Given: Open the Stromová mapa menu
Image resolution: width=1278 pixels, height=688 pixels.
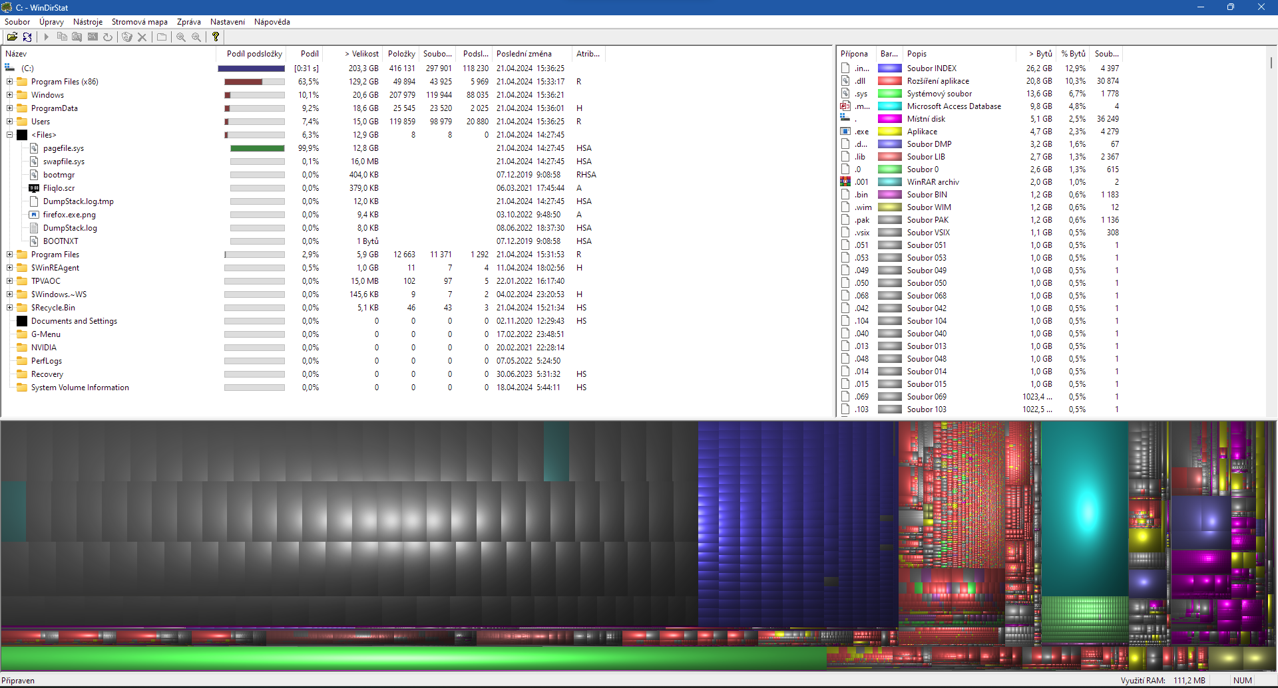Looking at the screenshot, I should tap(139, 22).
